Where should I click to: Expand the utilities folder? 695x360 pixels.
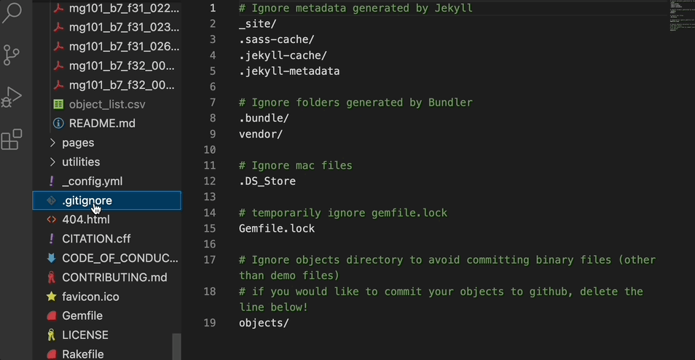(x=81, y=162)
